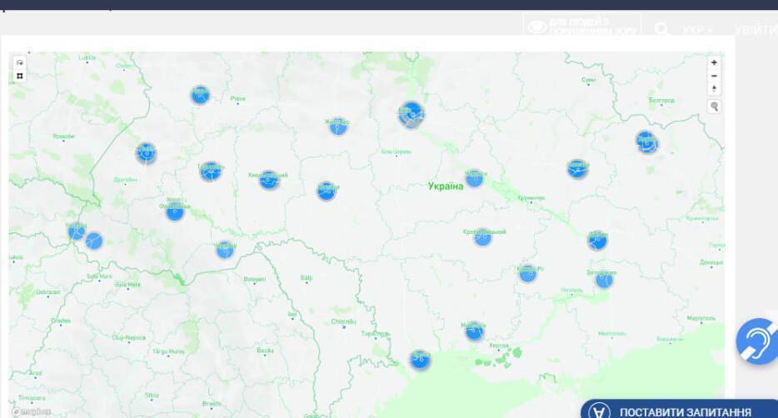The height and width of the screenshot is (418, 778).
Task: Select the Cherkasy map marker
Action: point(474,179)
